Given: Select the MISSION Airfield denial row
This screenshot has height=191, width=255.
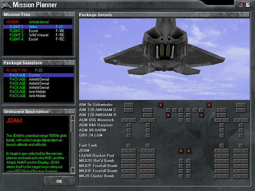Looking at the screenshot, I should pos(38,22).
